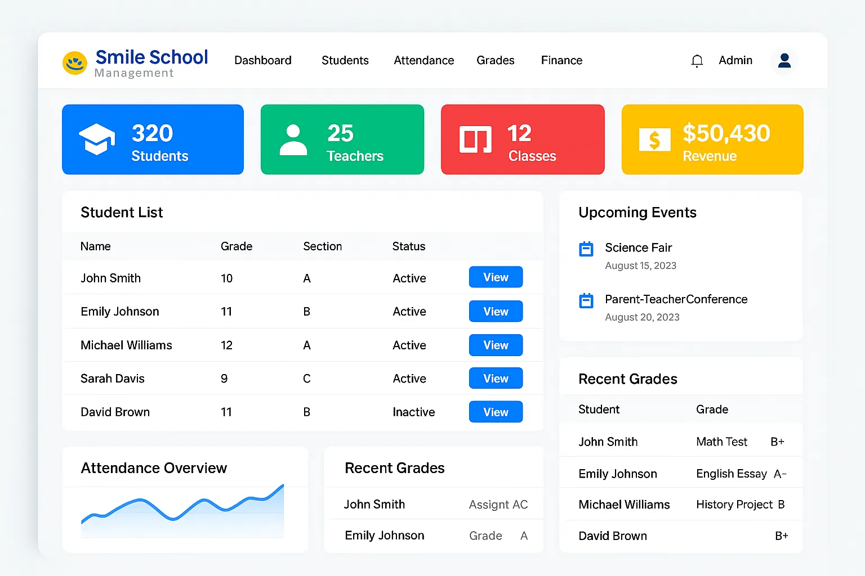The height and width of the screenshot is (576, 865).
Task: Click the book icon on Classes card
Action: [x=475, y=139]
